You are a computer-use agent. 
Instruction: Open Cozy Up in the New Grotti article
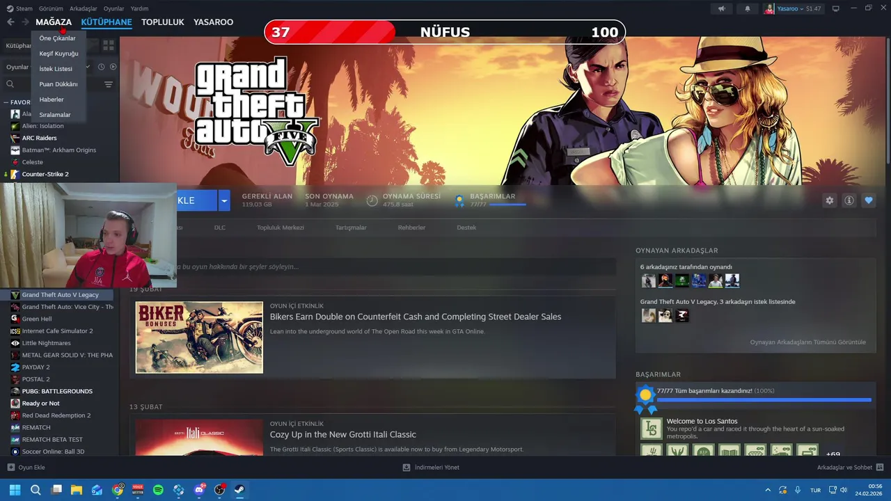click(x=343, y=435)
